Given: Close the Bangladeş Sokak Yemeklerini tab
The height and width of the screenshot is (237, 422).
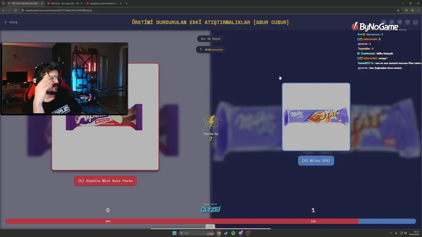Looking at the screenshot, I should coord(121,3).
